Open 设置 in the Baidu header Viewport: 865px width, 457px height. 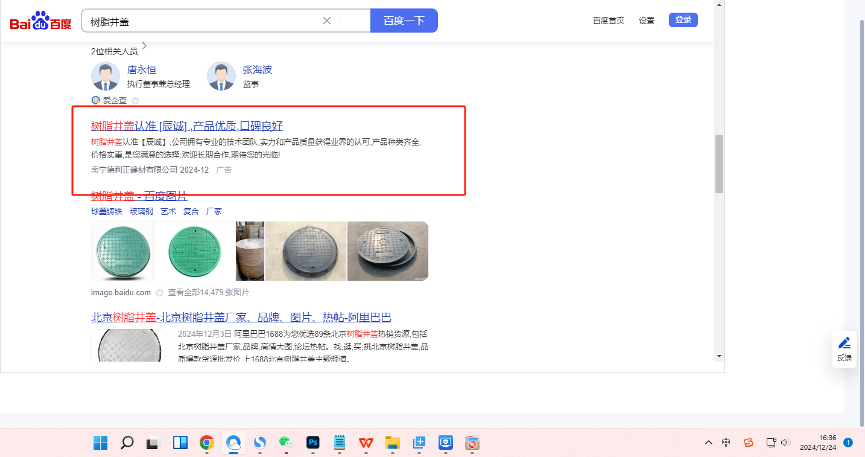[x=647, y=21]
